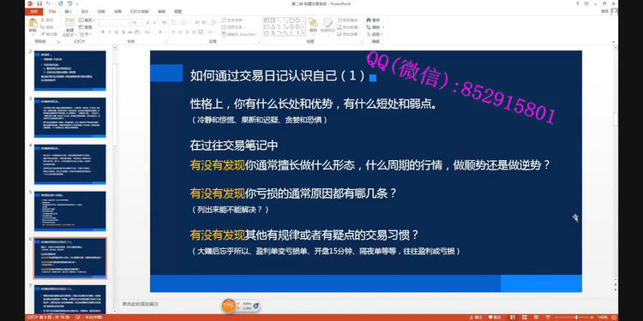Toggle Bold formatting
This screenshot has width=643, height=321.
pyautogui.click(x=103, y=32)
